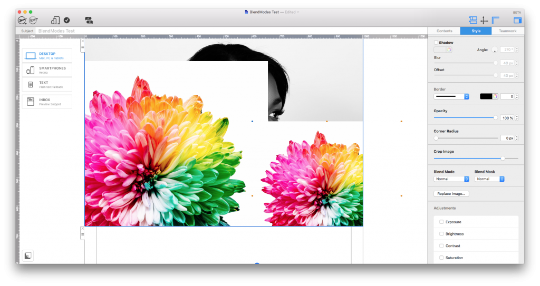Switch to the Contents tab
This screenshot has height=286, width=540.
tap(444, 31)
